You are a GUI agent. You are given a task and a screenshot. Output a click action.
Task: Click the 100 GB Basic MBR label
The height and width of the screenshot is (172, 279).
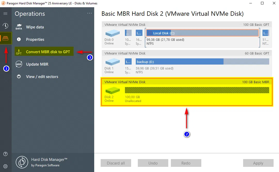click(x=256, y=82)
